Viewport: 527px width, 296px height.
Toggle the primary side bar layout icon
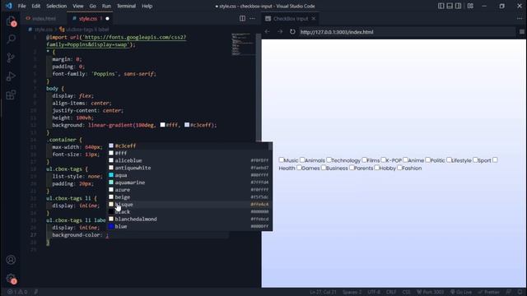441,6
